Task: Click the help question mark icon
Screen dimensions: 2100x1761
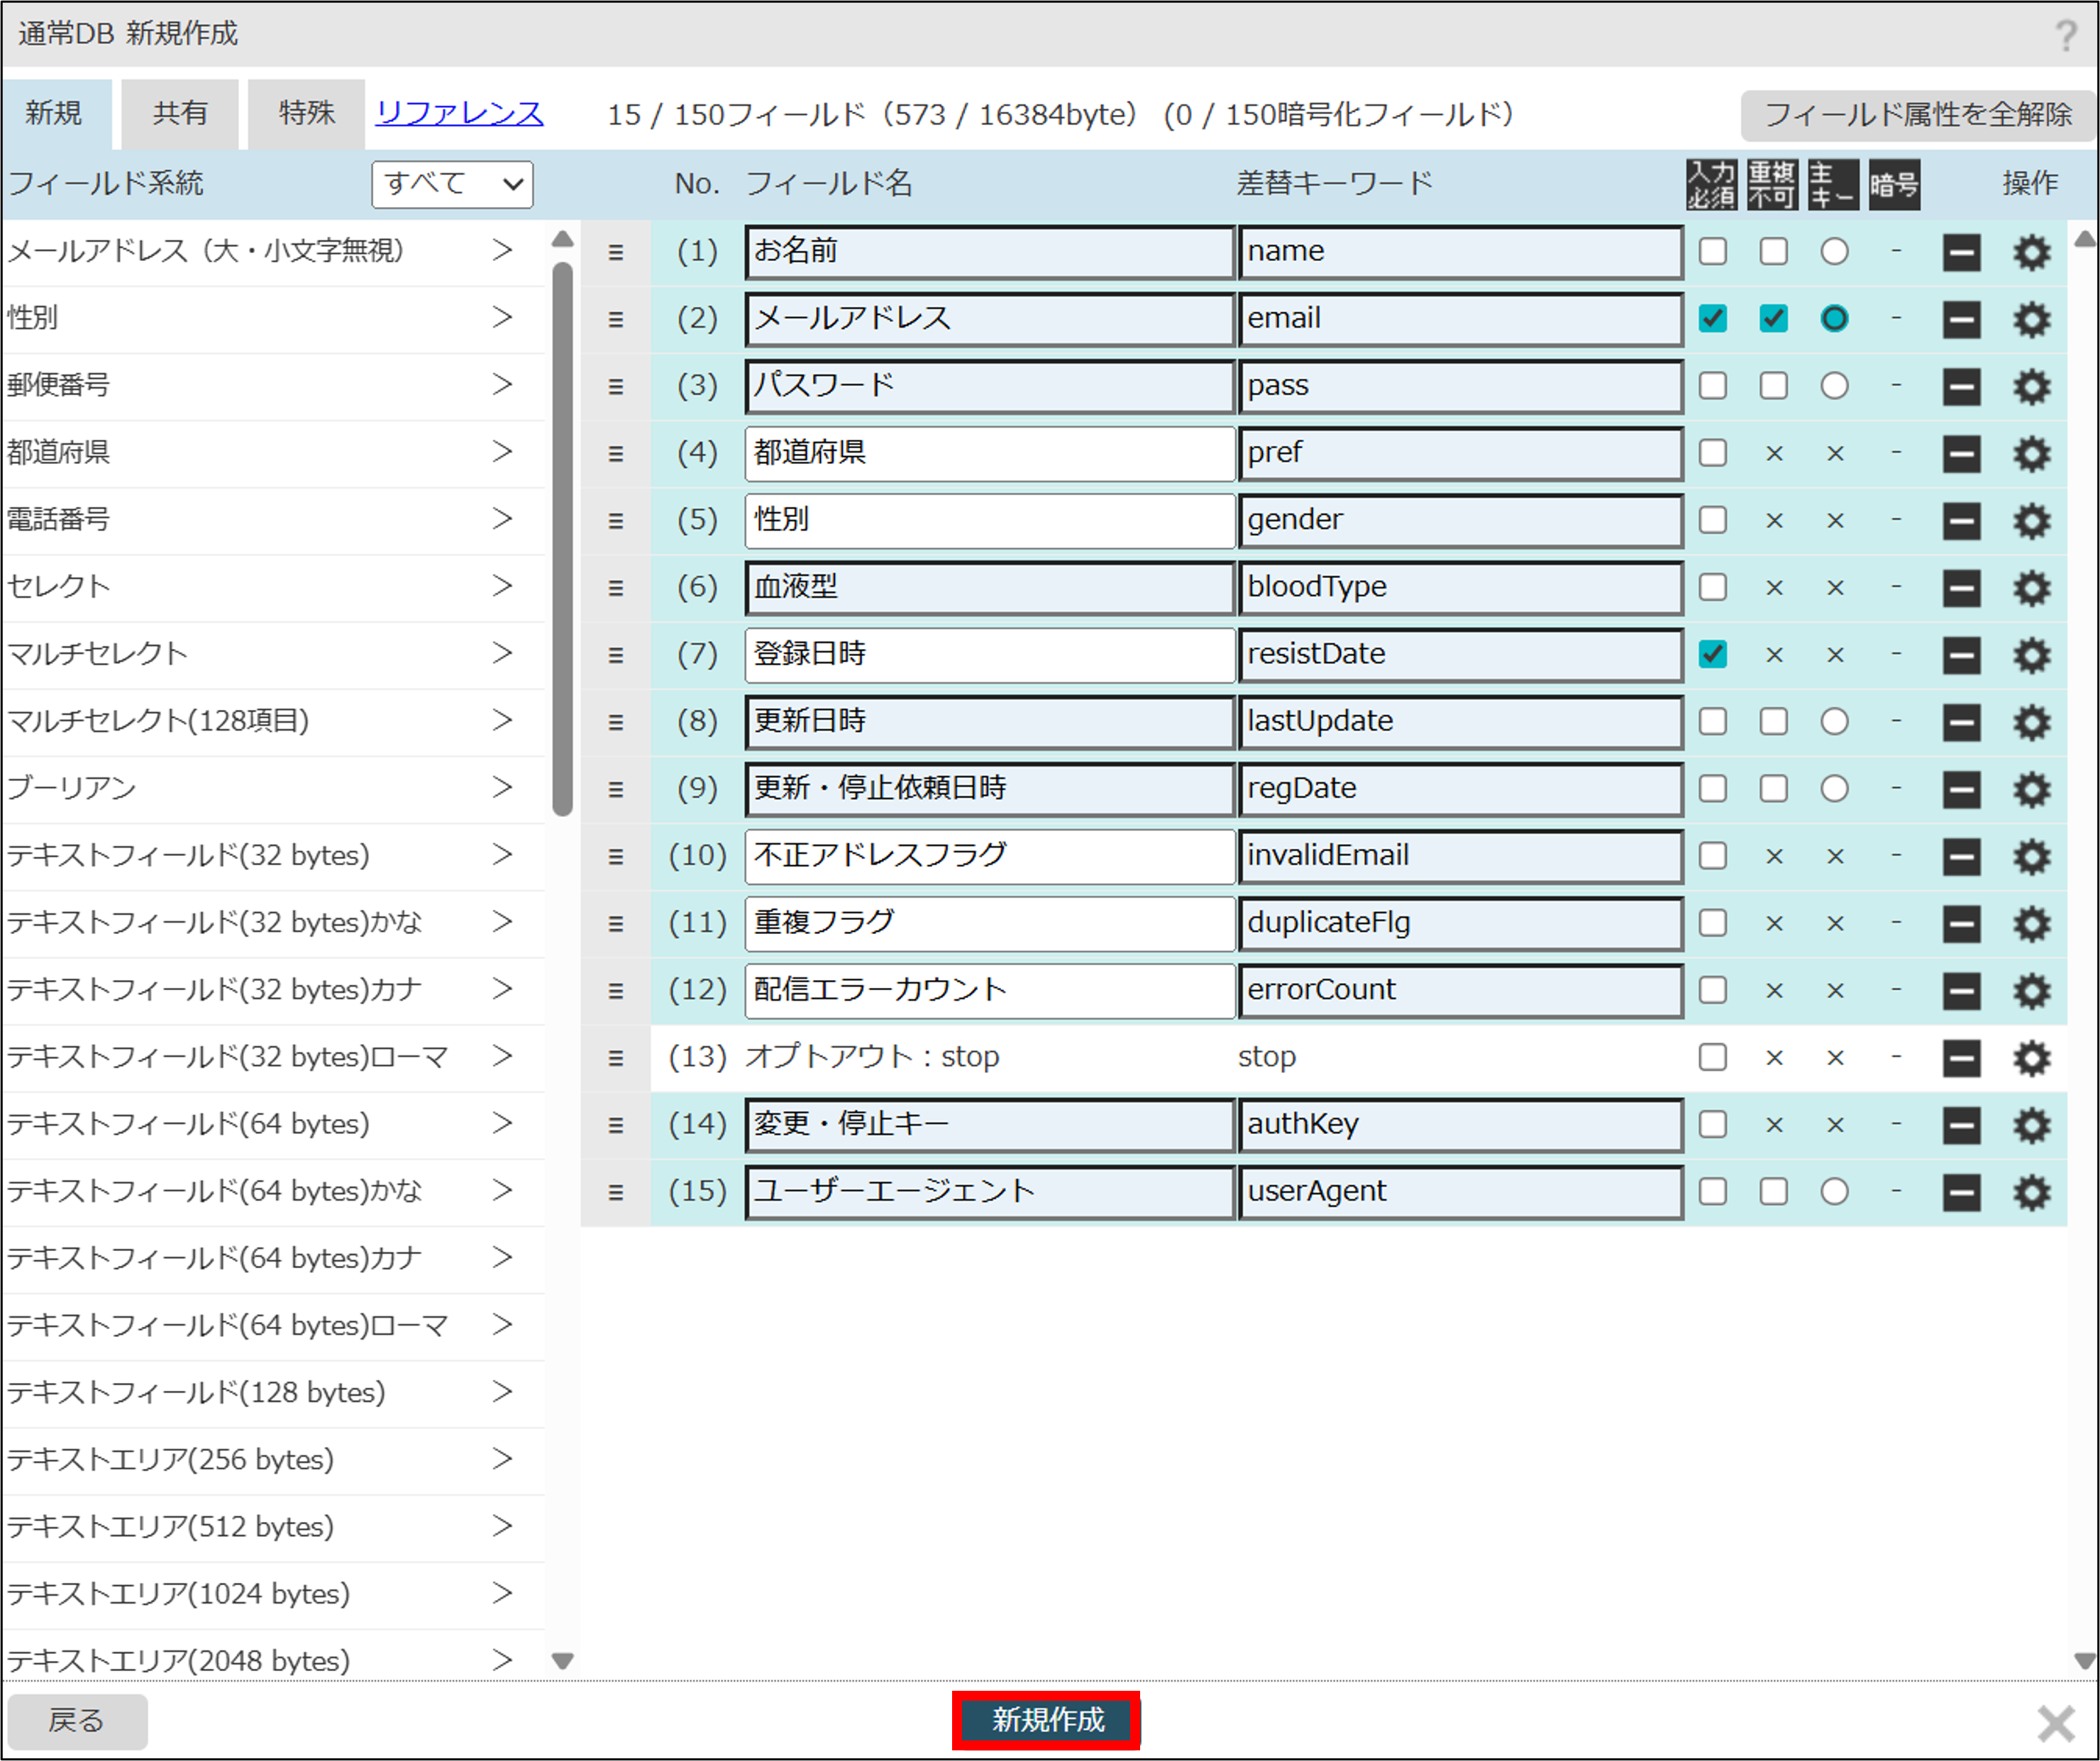Action: (2066, 36)
